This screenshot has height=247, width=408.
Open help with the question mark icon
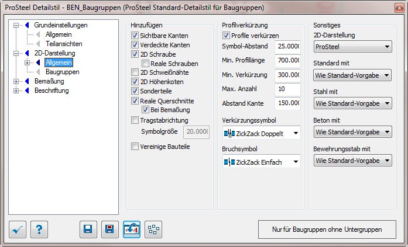click(x=39, y=229)
